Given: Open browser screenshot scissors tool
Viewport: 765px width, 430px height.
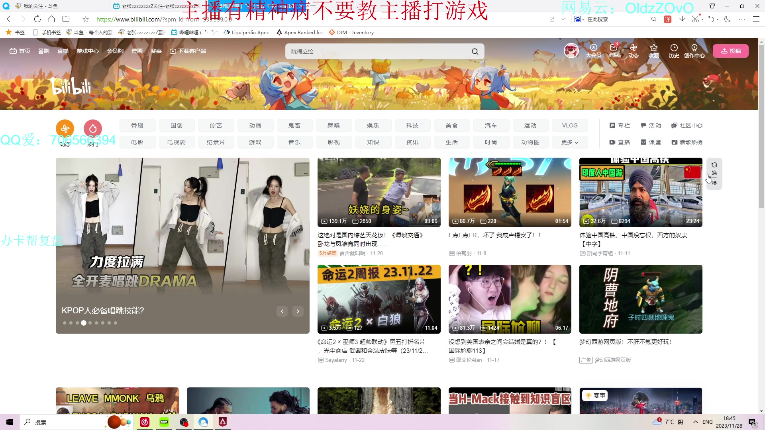Looking at the screenshot, I should [695, 19].
